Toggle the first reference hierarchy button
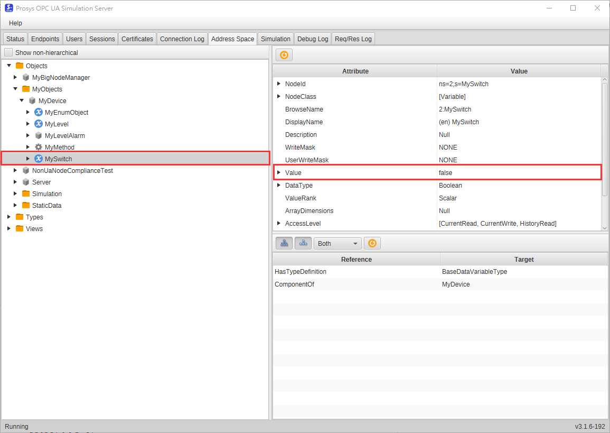The height and width of the screenshot is (433, 610). [284, 243]
